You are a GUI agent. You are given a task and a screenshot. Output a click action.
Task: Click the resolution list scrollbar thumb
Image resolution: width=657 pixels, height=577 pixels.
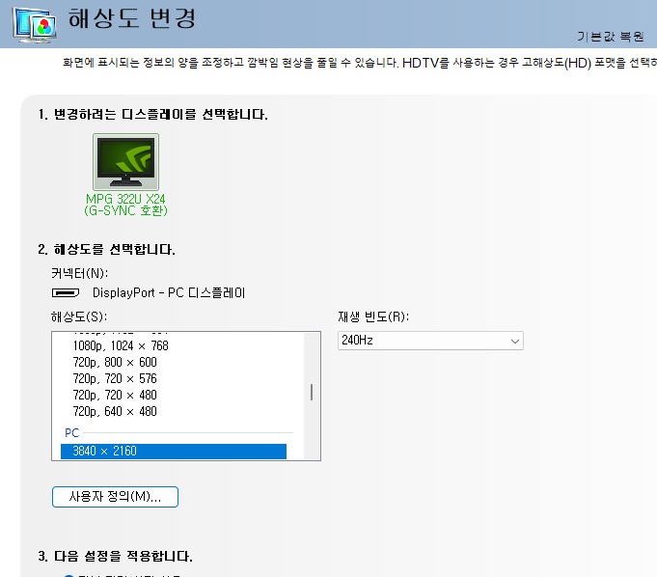(312, 392)
